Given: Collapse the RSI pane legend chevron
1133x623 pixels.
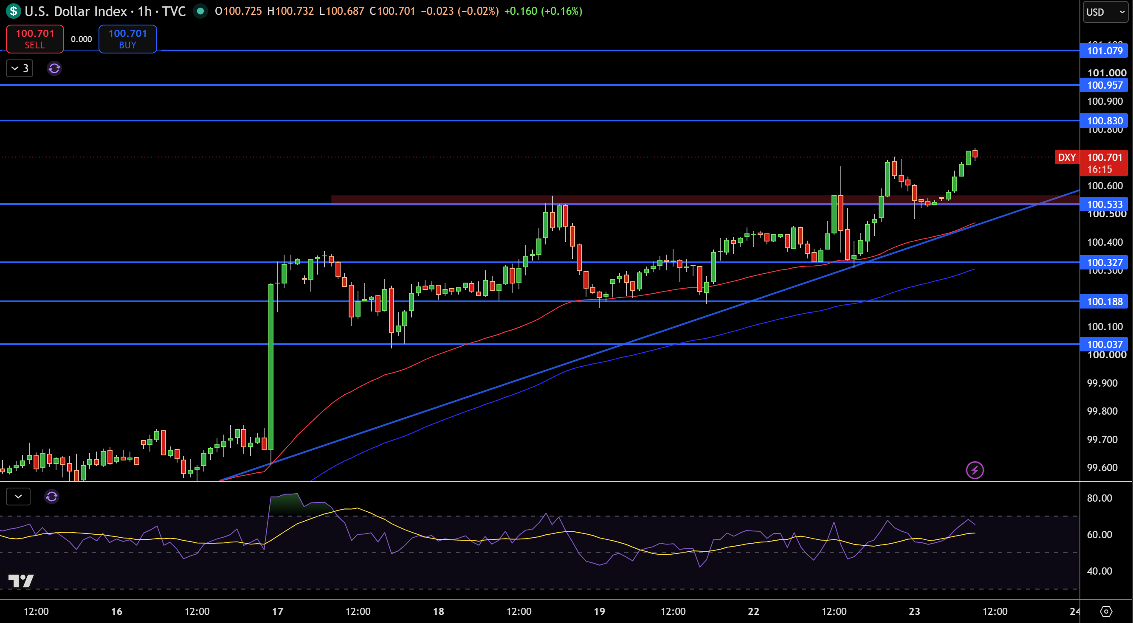Looking at the screenshot, I should click(18, 497).
